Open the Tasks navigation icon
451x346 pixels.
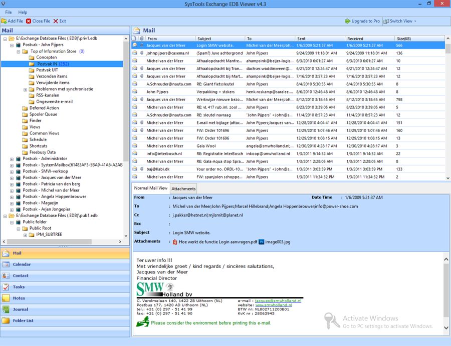pyautogui.click(x=6, y=286)
